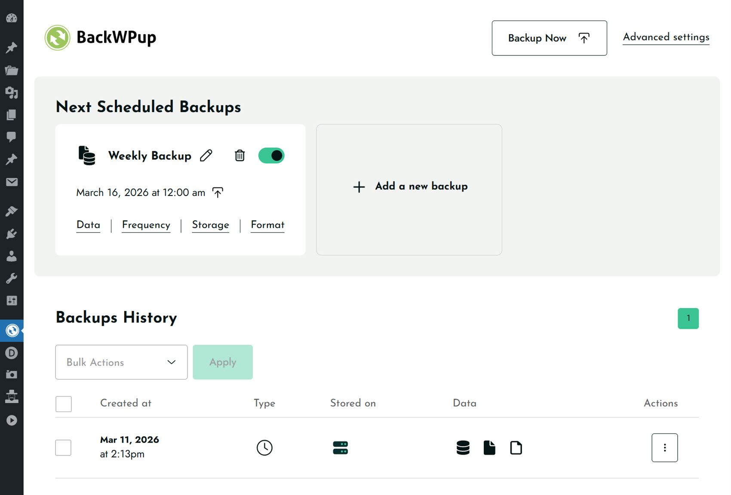This screenshot has width=731, height=495.
Task: Open the Bulk Actions dropdown
Action: click(121, 362)
